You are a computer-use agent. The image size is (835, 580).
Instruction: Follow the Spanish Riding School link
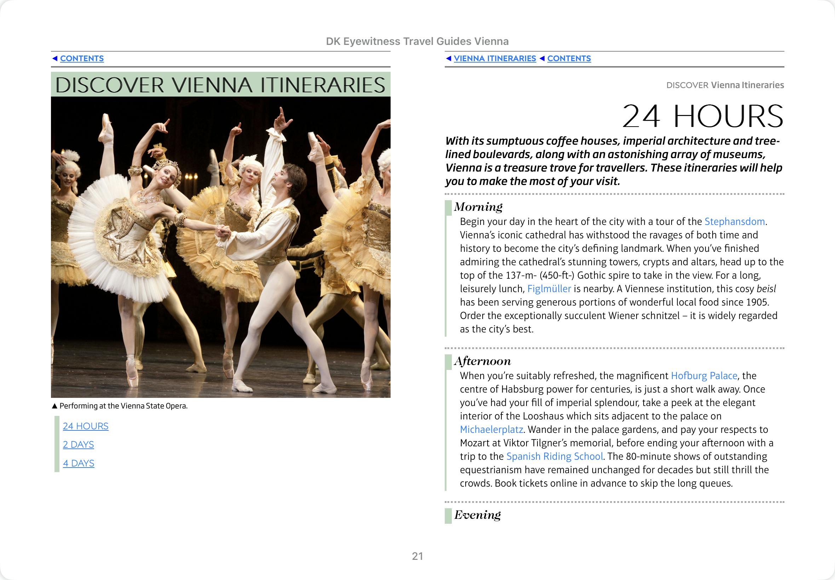tap(554, 457)
